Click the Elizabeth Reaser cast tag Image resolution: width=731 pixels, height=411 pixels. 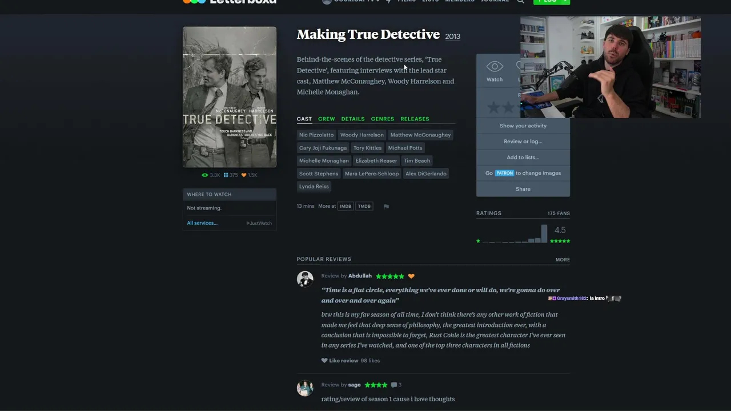tap(376, 161)
